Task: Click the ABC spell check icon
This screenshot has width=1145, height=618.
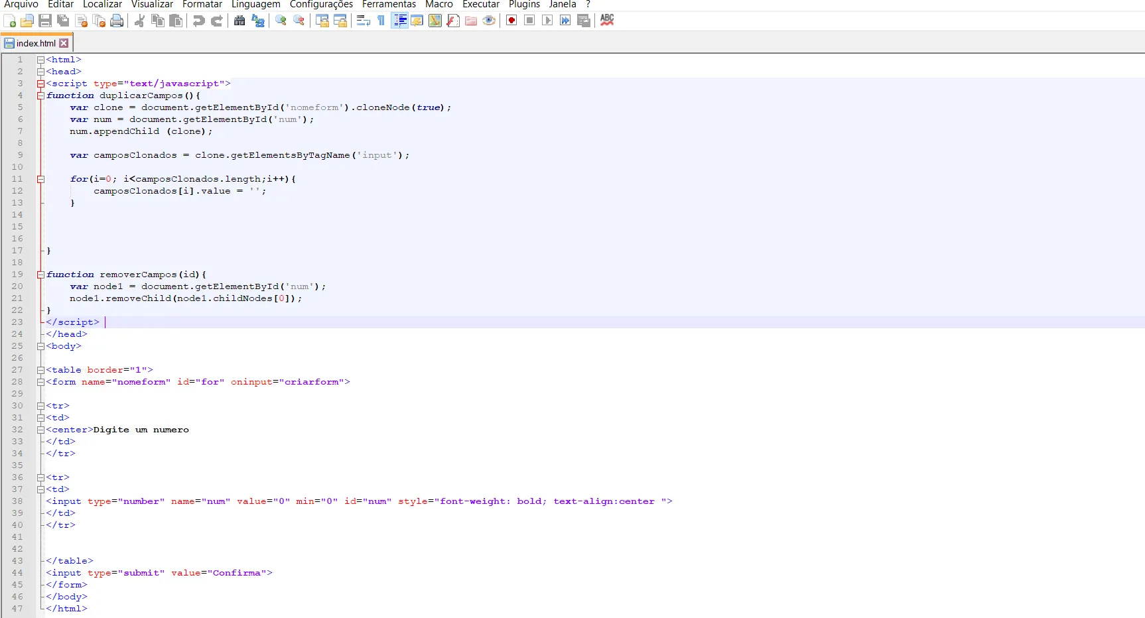Action: [x=607, y=20]
